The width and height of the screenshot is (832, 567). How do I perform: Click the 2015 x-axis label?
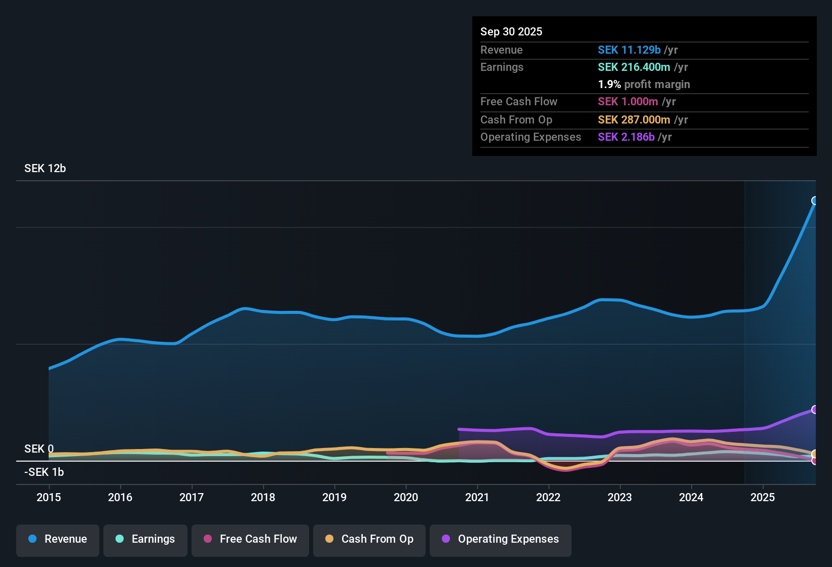click(x=49, y=498)
